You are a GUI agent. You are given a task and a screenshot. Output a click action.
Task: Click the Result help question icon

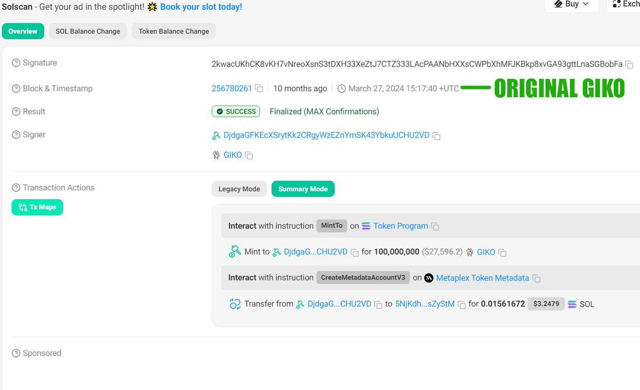click(x=16, y=112)
